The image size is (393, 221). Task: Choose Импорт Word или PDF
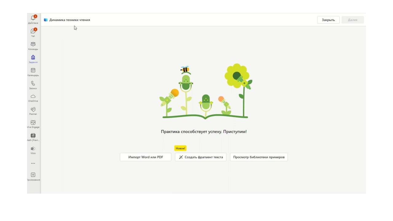(x=146, y=157)
